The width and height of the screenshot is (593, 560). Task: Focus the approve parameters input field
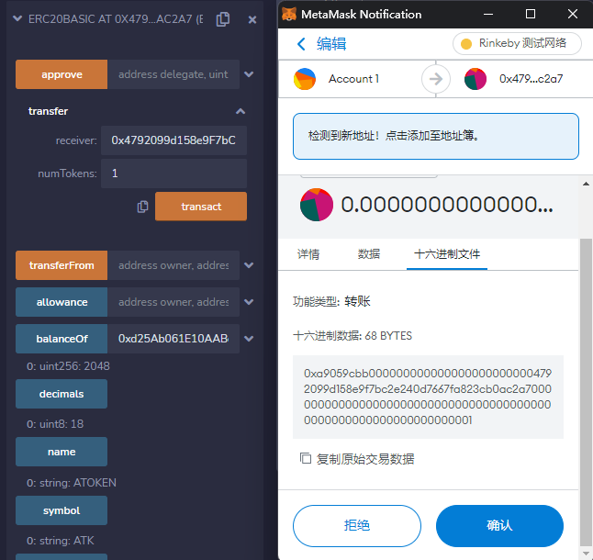click(173, 74)
